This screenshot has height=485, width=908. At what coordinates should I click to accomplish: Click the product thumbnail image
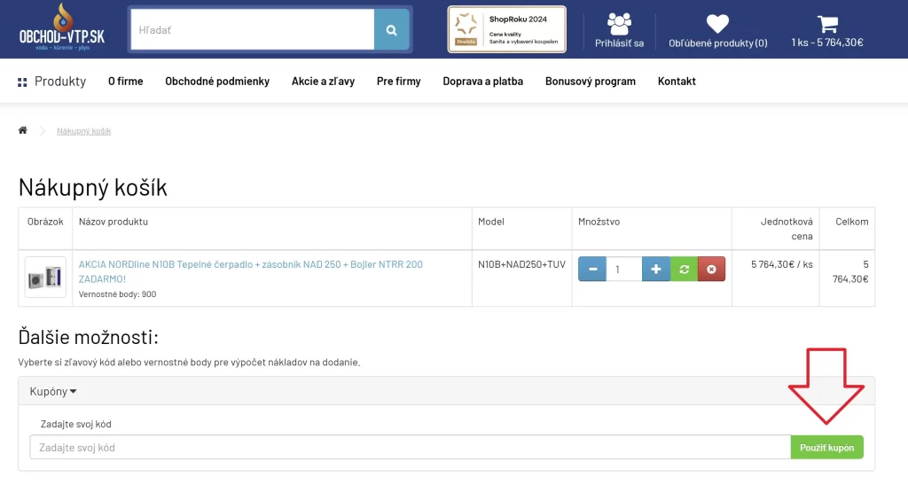45,277
